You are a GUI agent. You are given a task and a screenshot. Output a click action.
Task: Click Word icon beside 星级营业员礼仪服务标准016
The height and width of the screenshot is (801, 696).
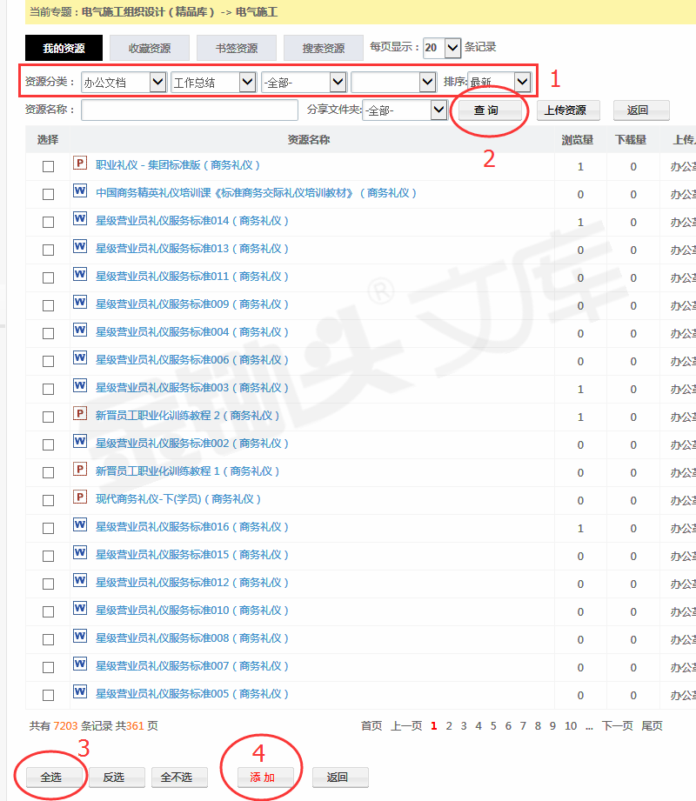point(80,525)
